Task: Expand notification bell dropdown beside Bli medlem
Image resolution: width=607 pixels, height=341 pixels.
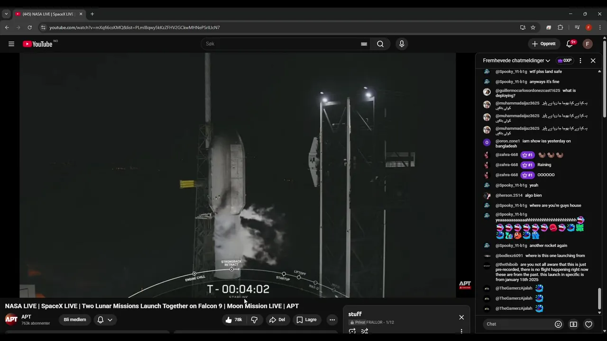Action: pyautogui.click(x=110, y=320)
